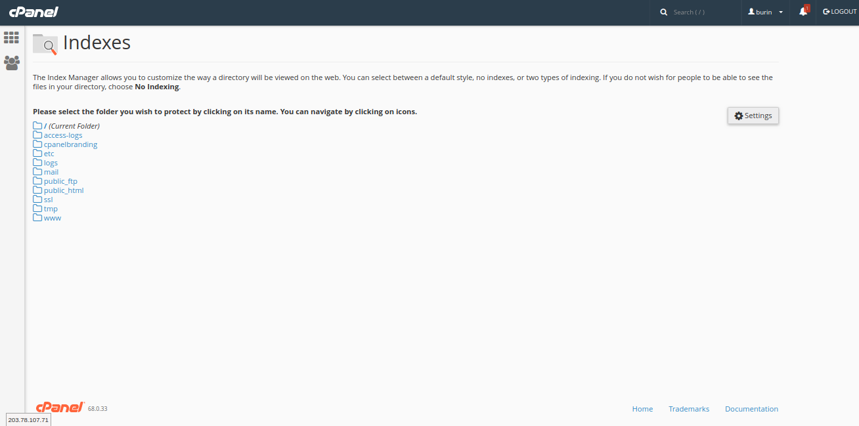Go to the Trademarks footer link

(x=688, y=409)
